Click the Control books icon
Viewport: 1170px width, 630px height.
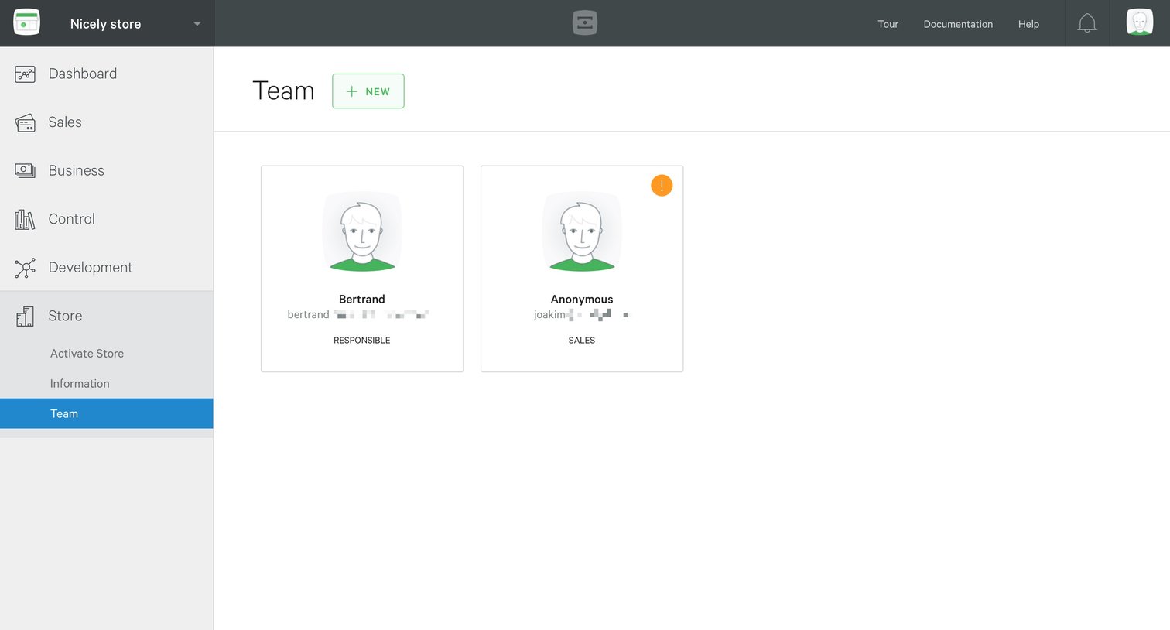[x=25, y=219]
